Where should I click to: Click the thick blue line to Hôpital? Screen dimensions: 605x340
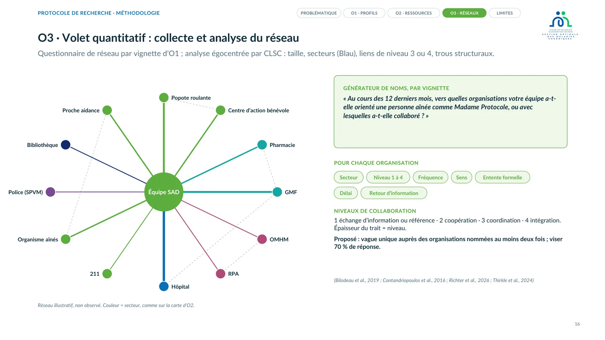(164, 246)
